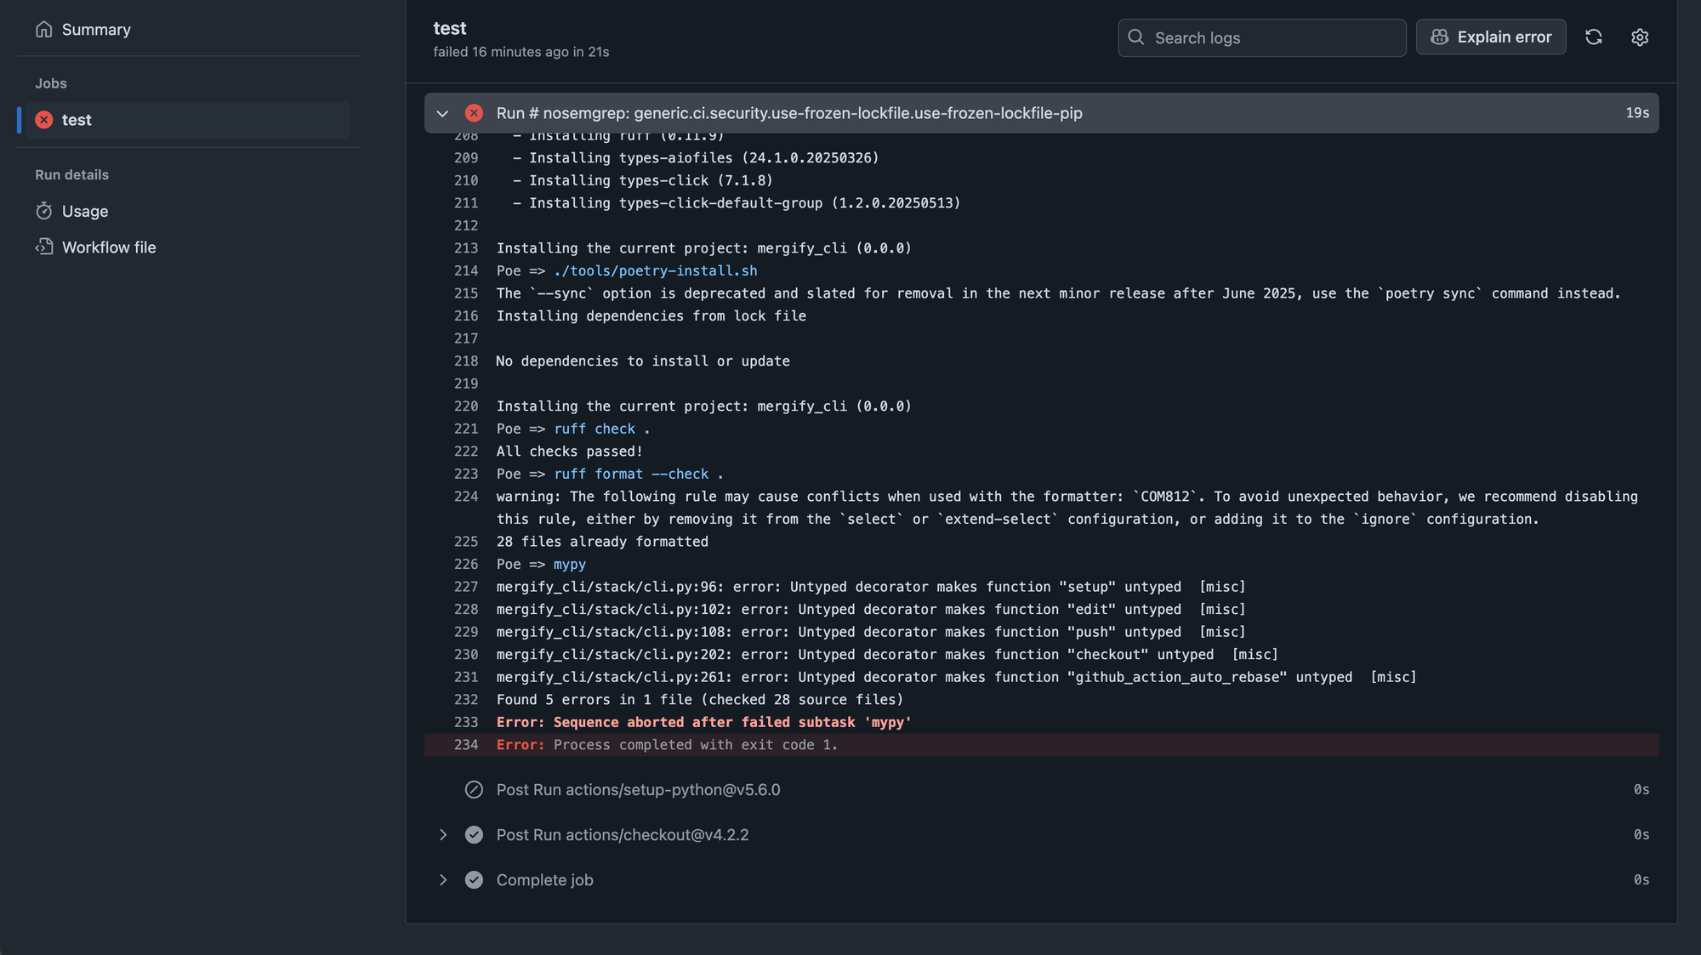Click the Summary home icon
Screen dimensions: 1701x955
44,30
